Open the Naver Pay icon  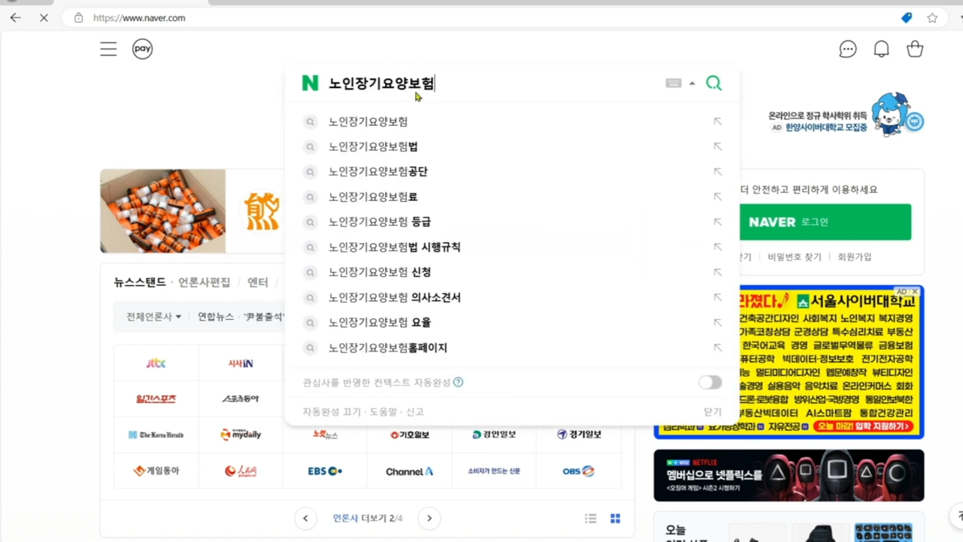tap(142, 49)
